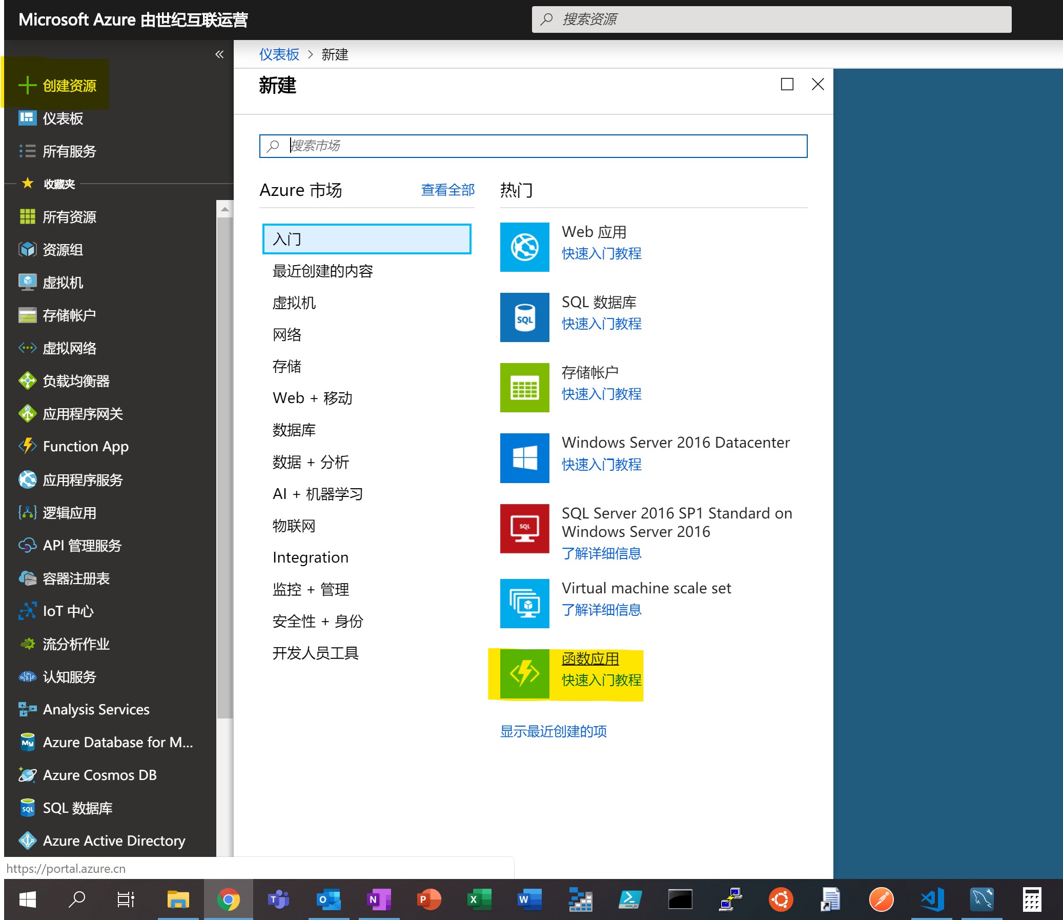Screen dimensions: 1063x920
Task: Open Excel from the taskbar
Action: [479, 899]
